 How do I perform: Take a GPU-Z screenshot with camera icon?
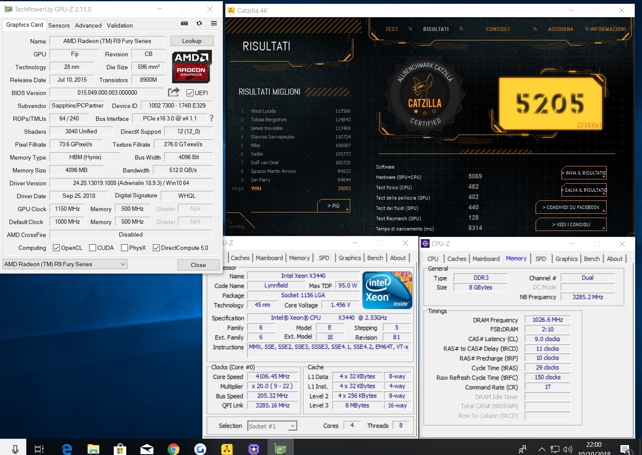click(x=184, y=23)
